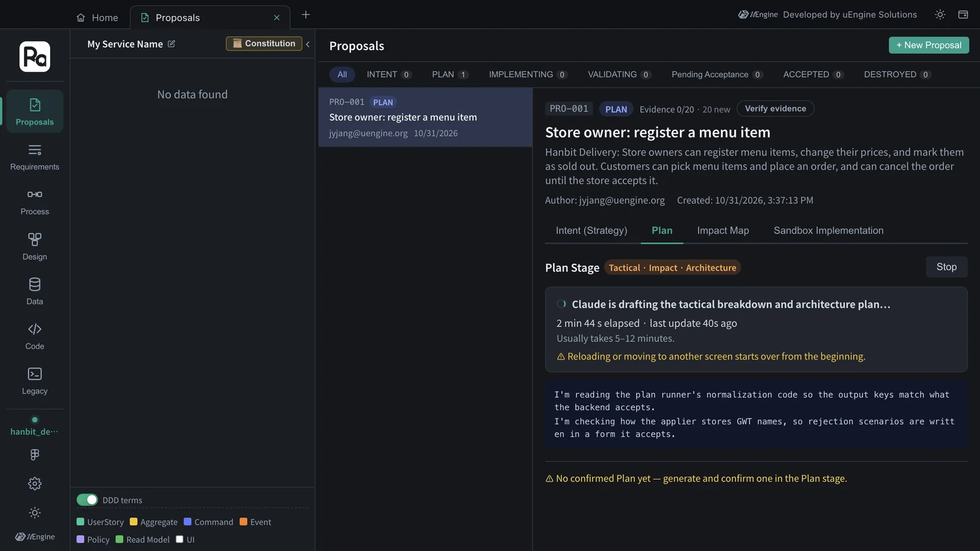Collapse the left panel with chevron

(307, 44)
